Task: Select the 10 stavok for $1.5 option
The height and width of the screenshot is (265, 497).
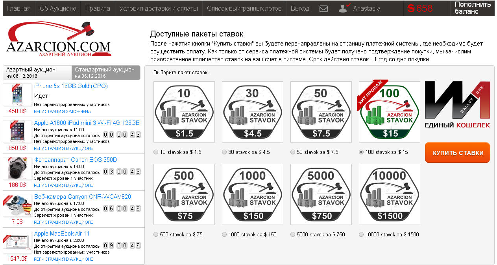Action: pyautogui.click(x=156, y=152)
